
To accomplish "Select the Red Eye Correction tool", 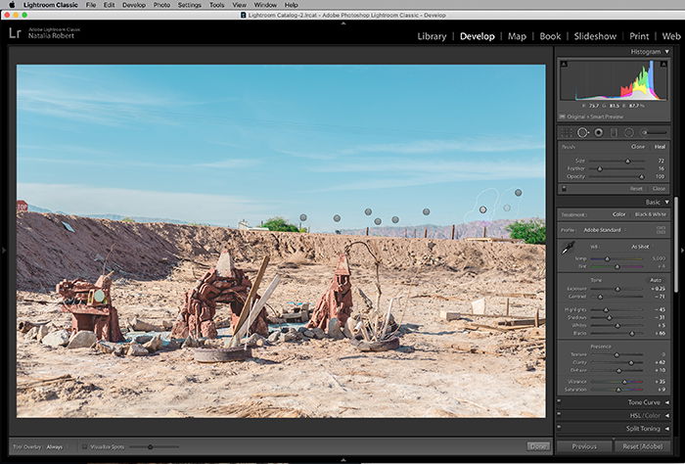I will click(599, 132).
